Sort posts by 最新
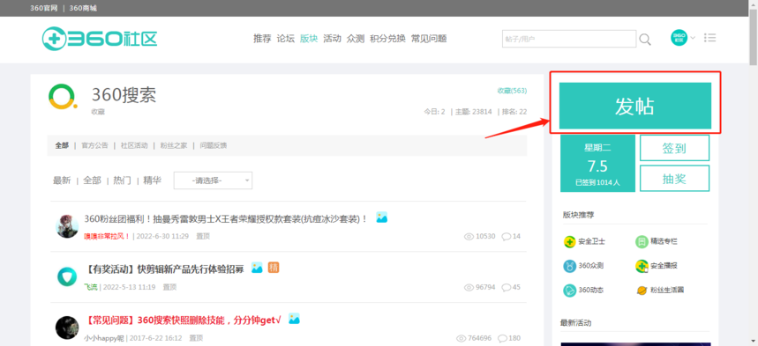Screen dimensions: 758x346 click(x=62, y=180)
